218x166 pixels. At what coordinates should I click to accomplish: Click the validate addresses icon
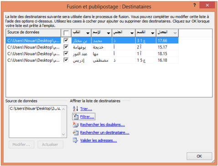(x=75, y=140)
